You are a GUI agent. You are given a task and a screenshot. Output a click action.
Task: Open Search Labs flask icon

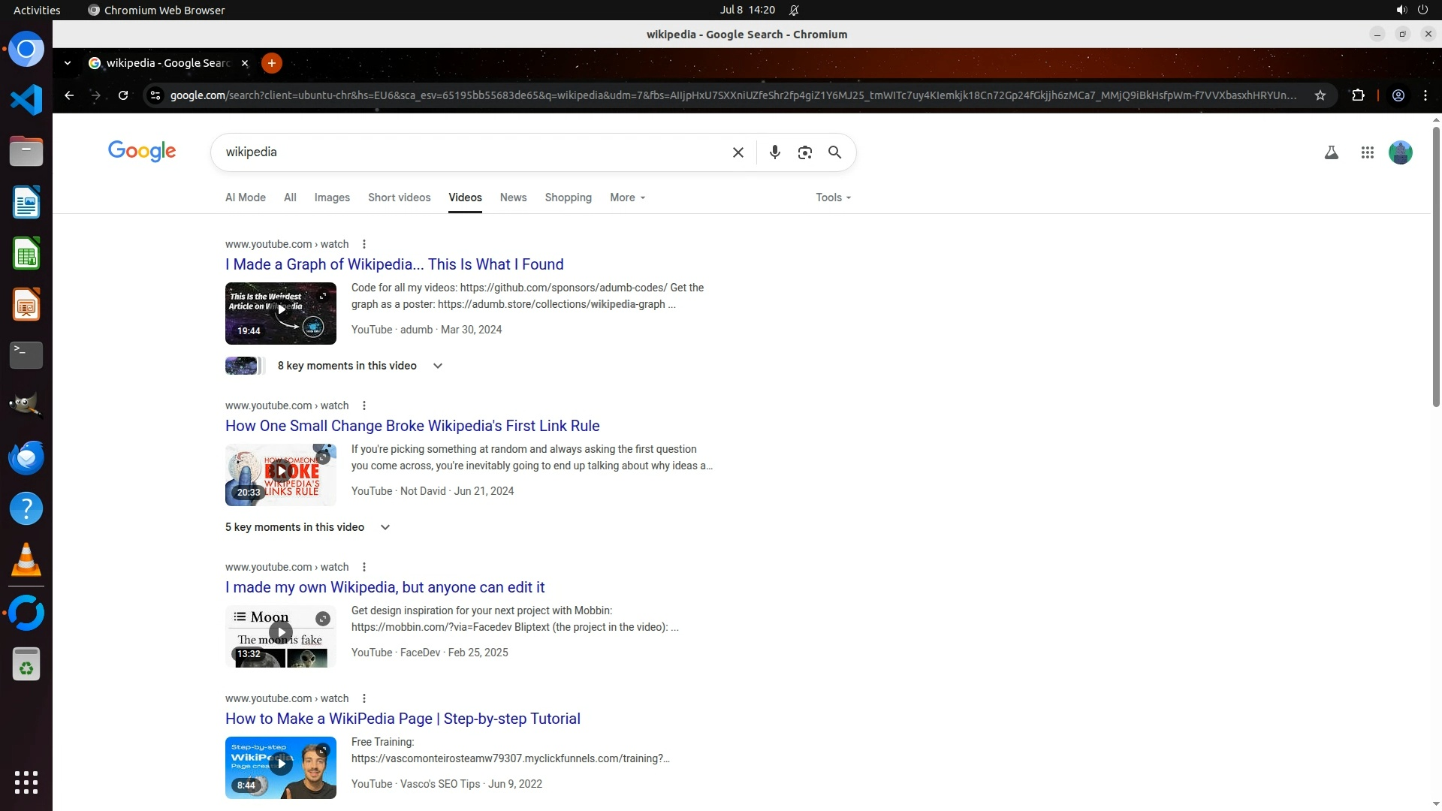1331,152
